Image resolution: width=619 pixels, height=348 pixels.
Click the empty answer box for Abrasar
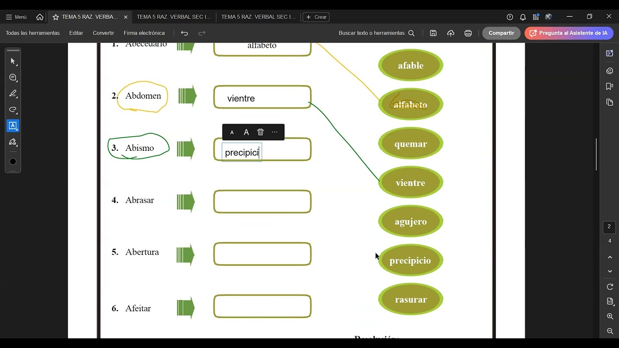click(x=263, y=202)
